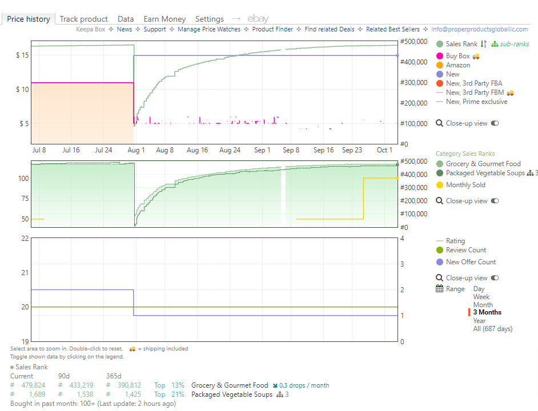This screenshot has width=538, height=411.
Task: Click the Sales Rank sort order icon
Action: pyautogui.click(x=483, y=44)
